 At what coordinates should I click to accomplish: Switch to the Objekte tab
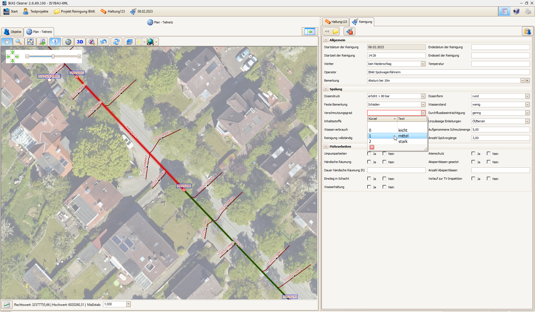[x=13, y=32]
